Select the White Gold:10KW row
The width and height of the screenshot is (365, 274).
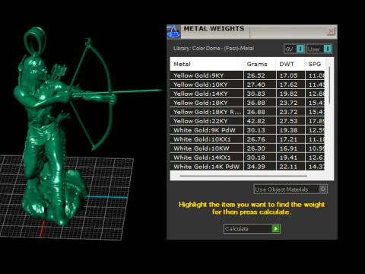click(247, 148)
